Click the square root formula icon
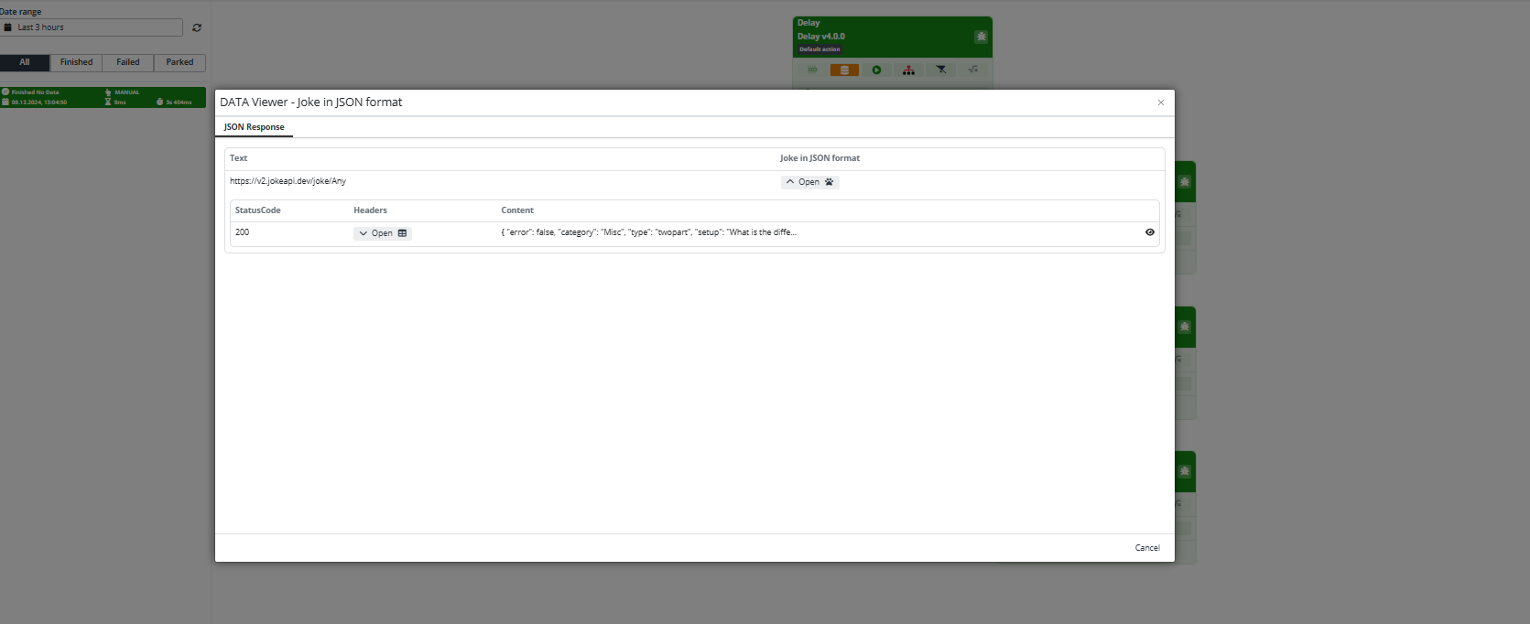 tap(972, 70)
